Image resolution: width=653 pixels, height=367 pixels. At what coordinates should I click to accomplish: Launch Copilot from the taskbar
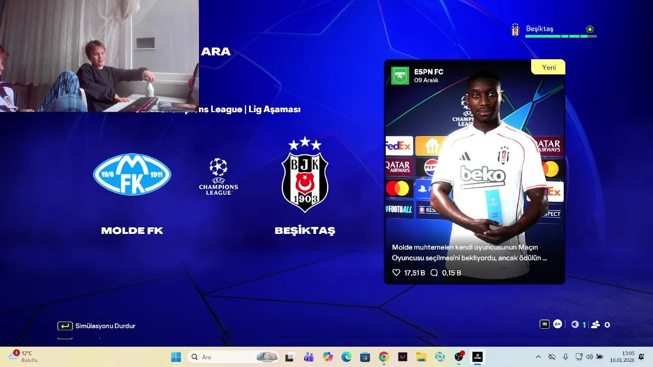pos(328,357)
